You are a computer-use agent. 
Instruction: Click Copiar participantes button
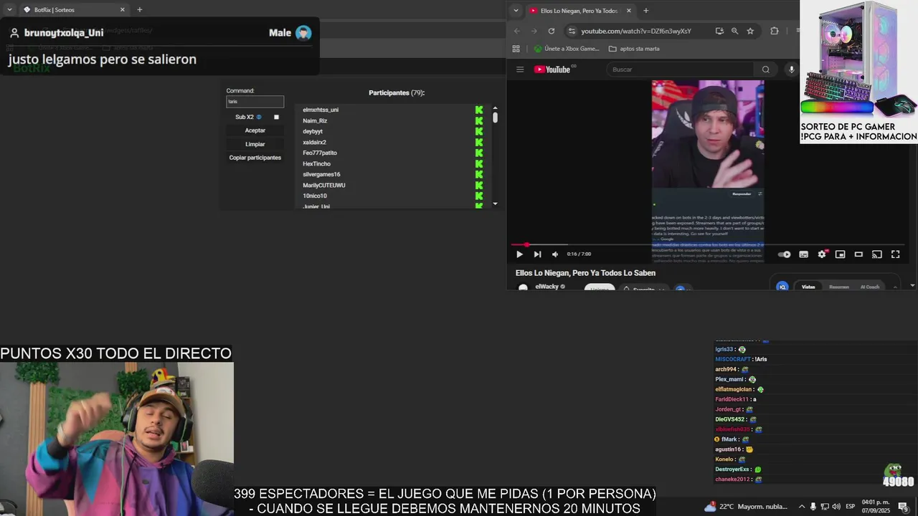[x=255, y=158]
